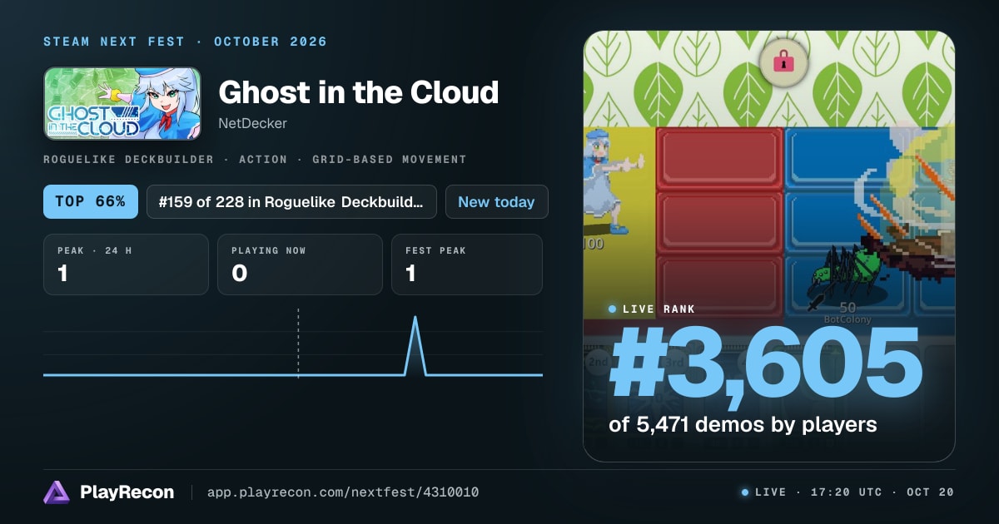Click the OCT 20 date in footer
This screenshot has width=999, height=524.
tap(929, 492)
